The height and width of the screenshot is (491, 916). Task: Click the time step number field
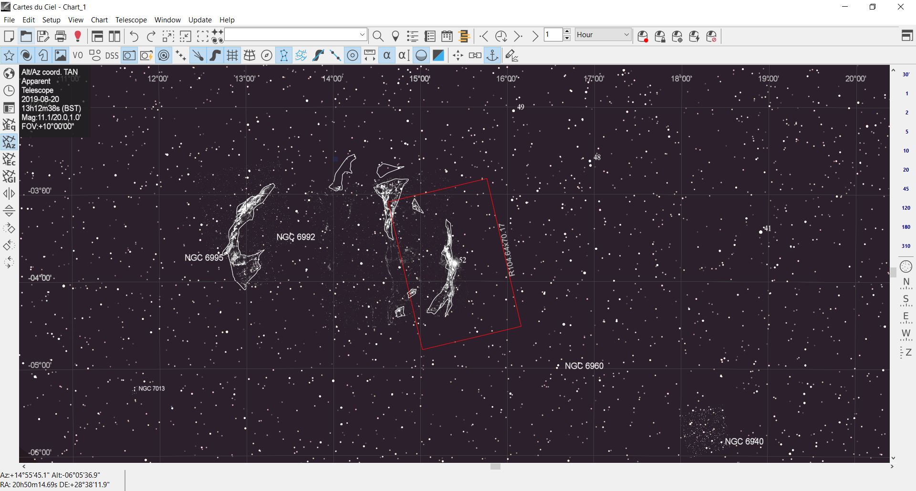[x=553, y=35]
